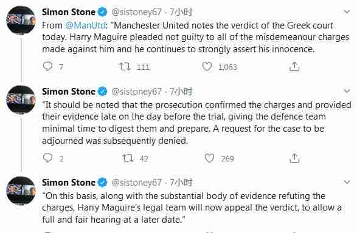Retweet the second tweet with 42 retweets
357x233 pixels.
point(128,158)
